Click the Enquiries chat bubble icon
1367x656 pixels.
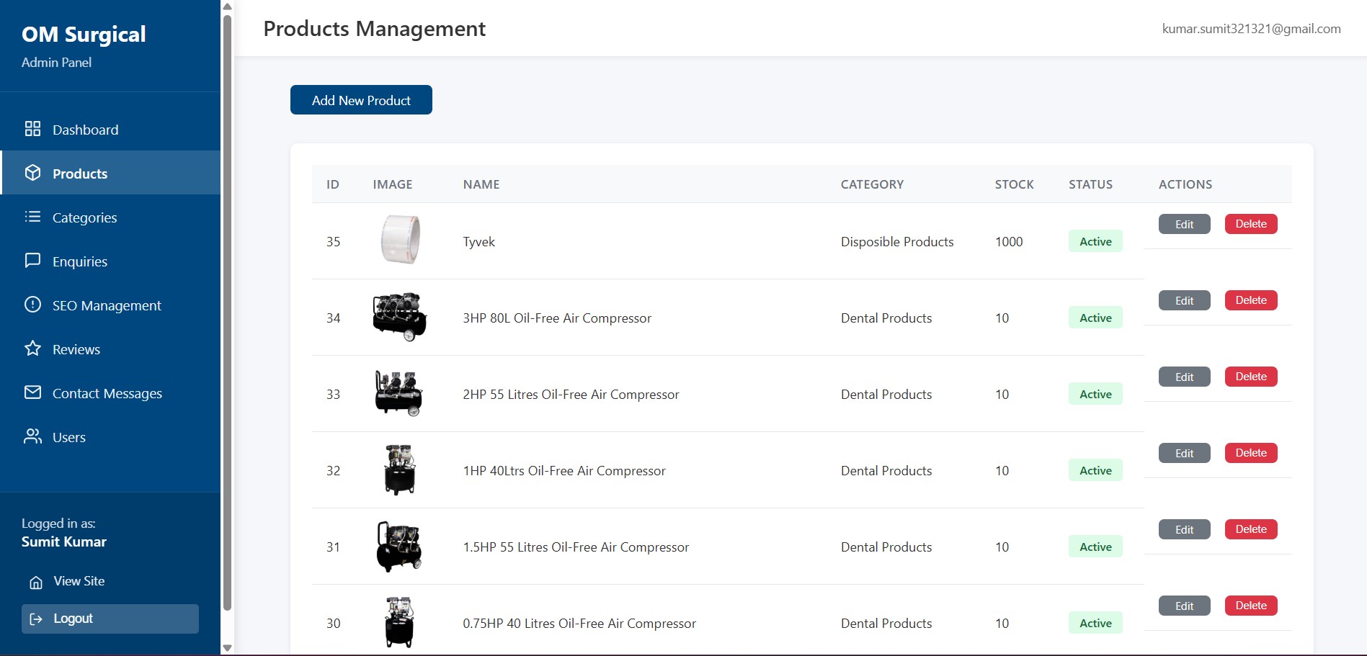pos(32,261)
